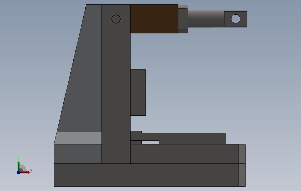This screenshot has height=191, width=301.
Task: Click the X label of the triad
Action: pyautogui.click(x=31, y=171)
